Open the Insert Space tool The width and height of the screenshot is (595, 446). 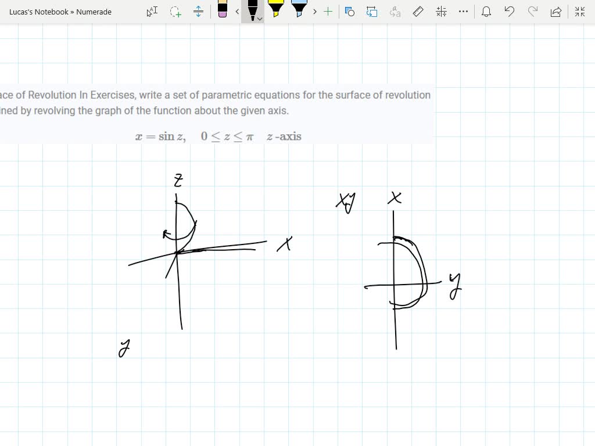click(x=199, y=12)
